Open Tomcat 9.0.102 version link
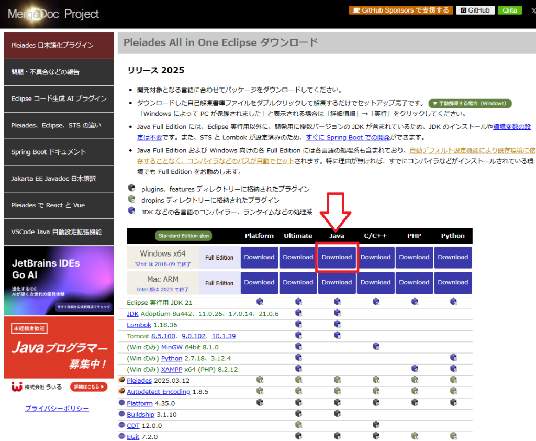 point(194,336)
